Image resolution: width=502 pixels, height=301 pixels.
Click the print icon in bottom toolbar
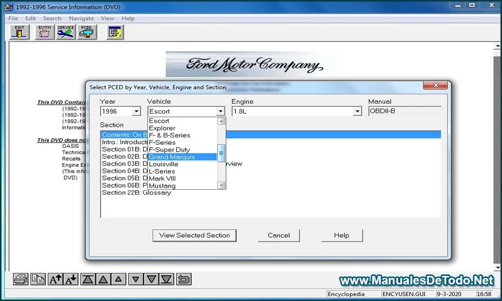(x=21, y=279)
